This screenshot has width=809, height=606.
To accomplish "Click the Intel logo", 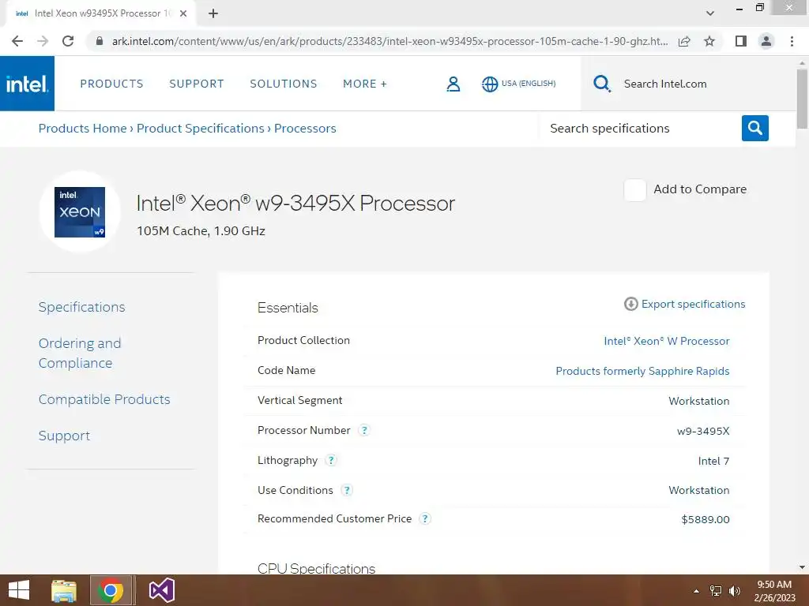I will 27,84.
